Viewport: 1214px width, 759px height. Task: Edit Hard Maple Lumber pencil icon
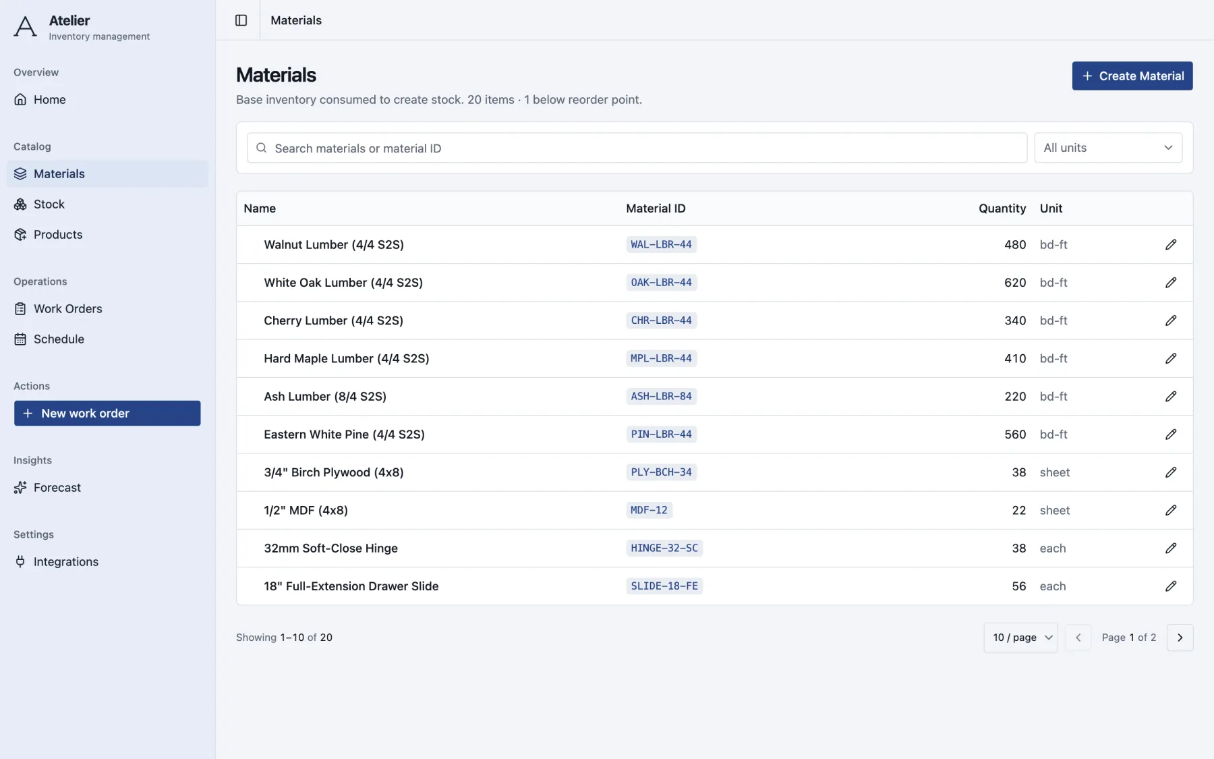1171,358
